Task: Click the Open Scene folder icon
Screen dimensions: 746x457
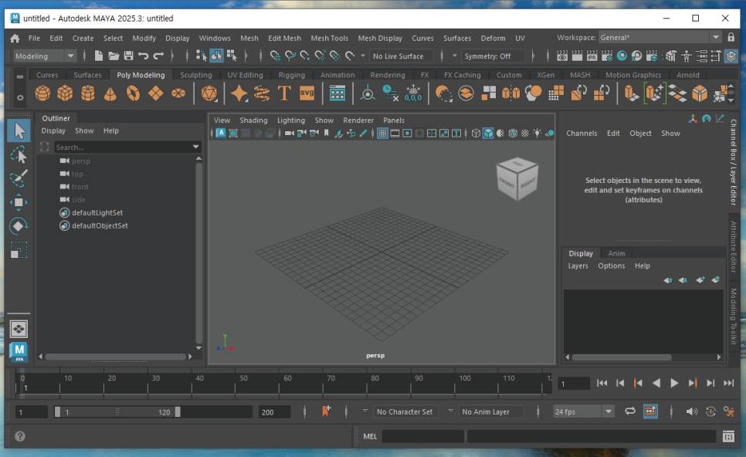Action: coord(114,56)
